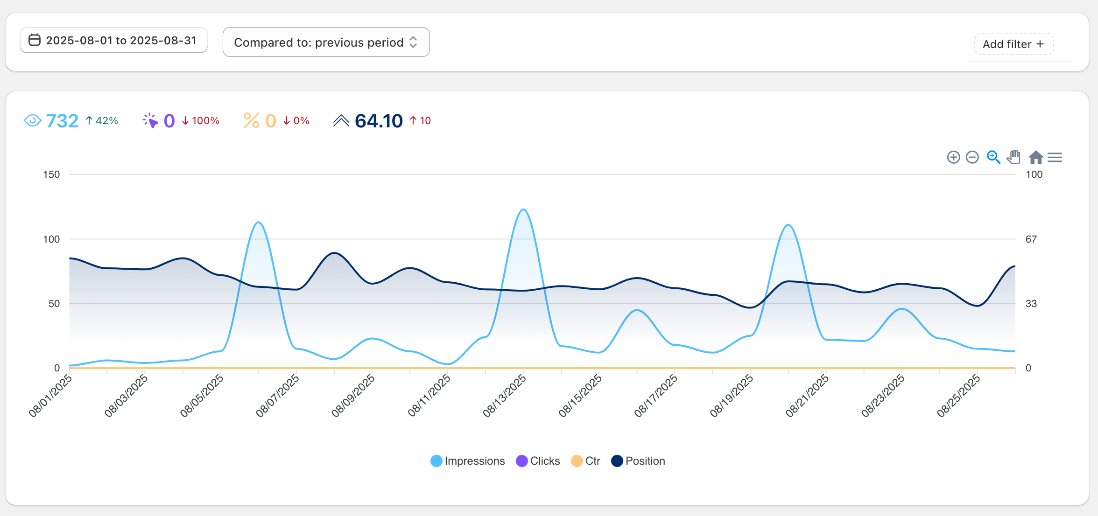The image size is (1098, 516).
Task: Click the Add filter + button
Action: tap(1014, 43)
